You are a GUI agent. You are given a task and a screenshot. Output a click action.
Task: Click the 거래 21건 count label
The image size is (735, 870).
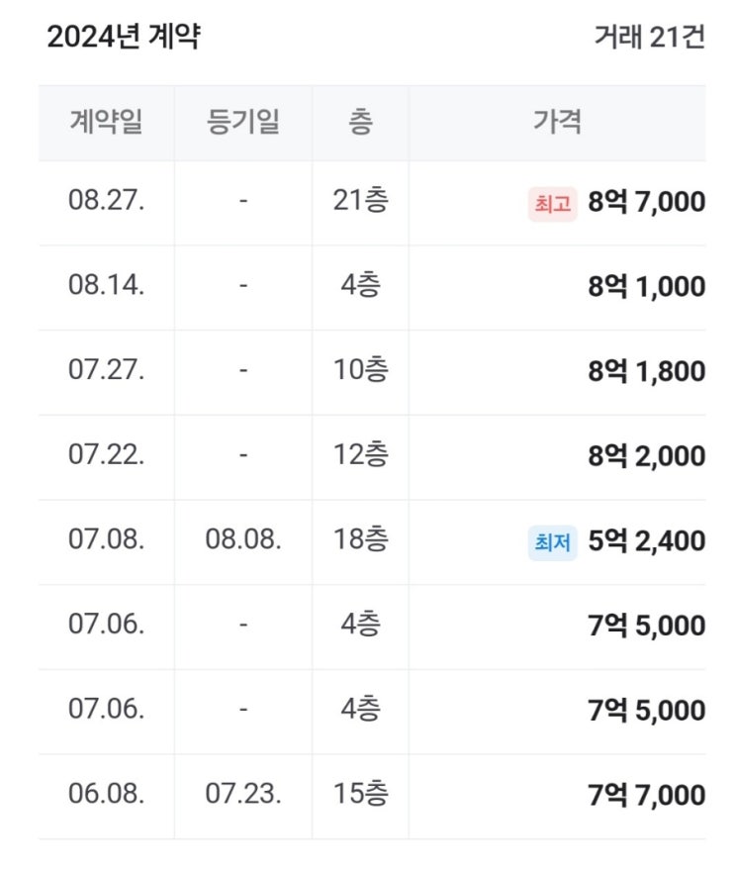tap(649, 38)
